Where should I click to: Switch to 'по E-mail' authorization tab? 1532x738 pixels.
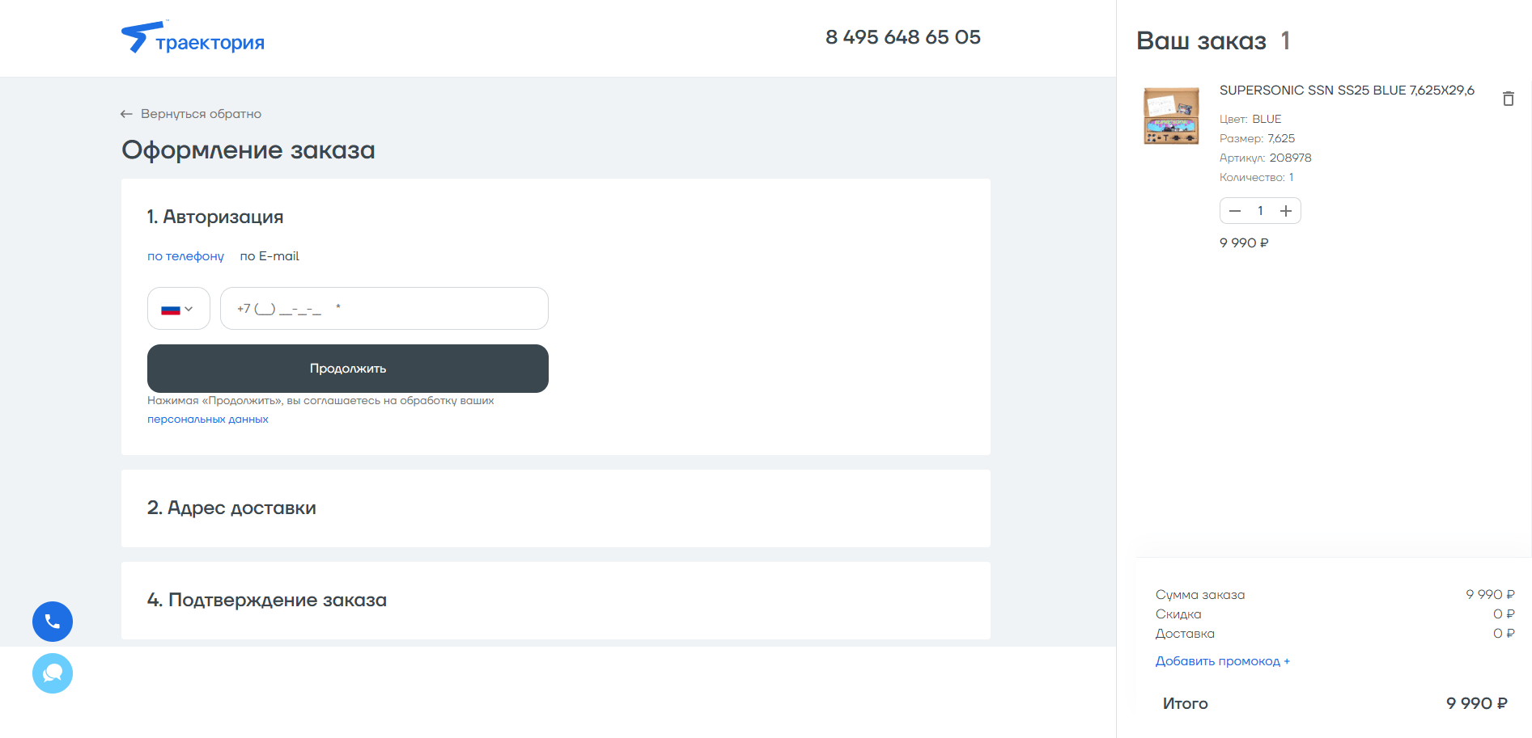click(269, 256)
